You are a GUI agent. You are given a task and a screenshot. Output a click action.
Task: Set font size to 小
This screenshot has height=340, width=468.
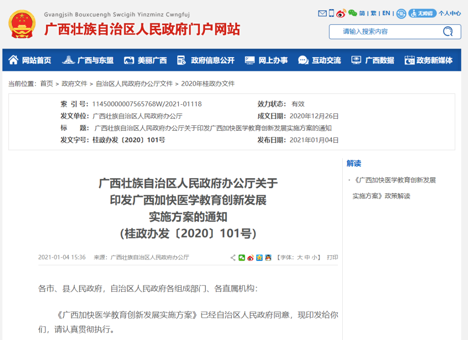(314, 257)
